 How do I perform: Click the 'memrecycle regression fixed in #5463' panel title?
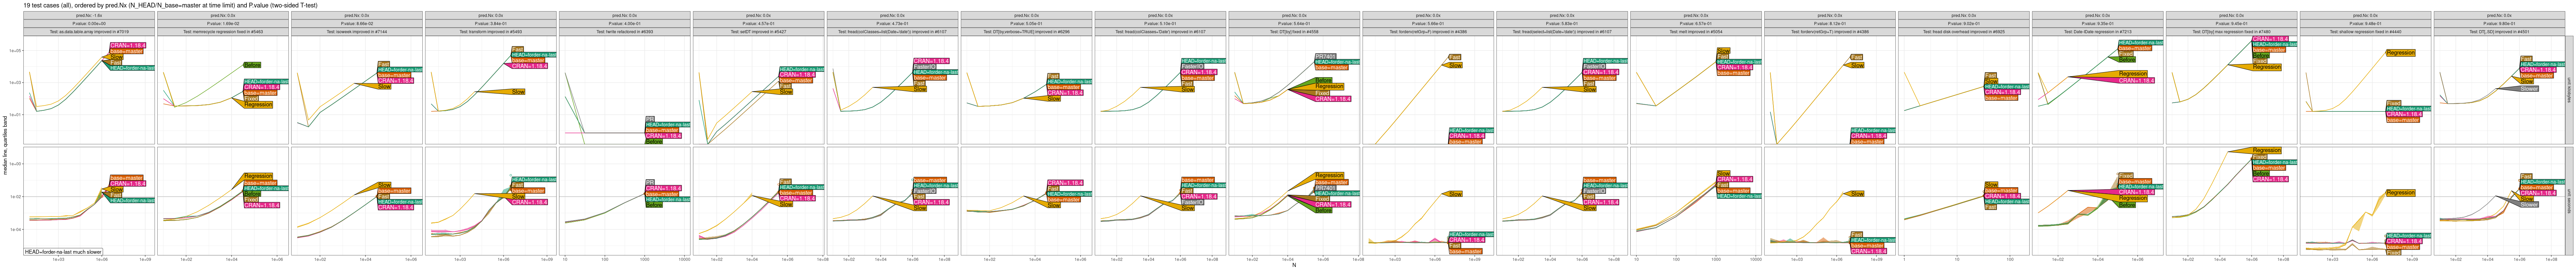pos(223,32)
